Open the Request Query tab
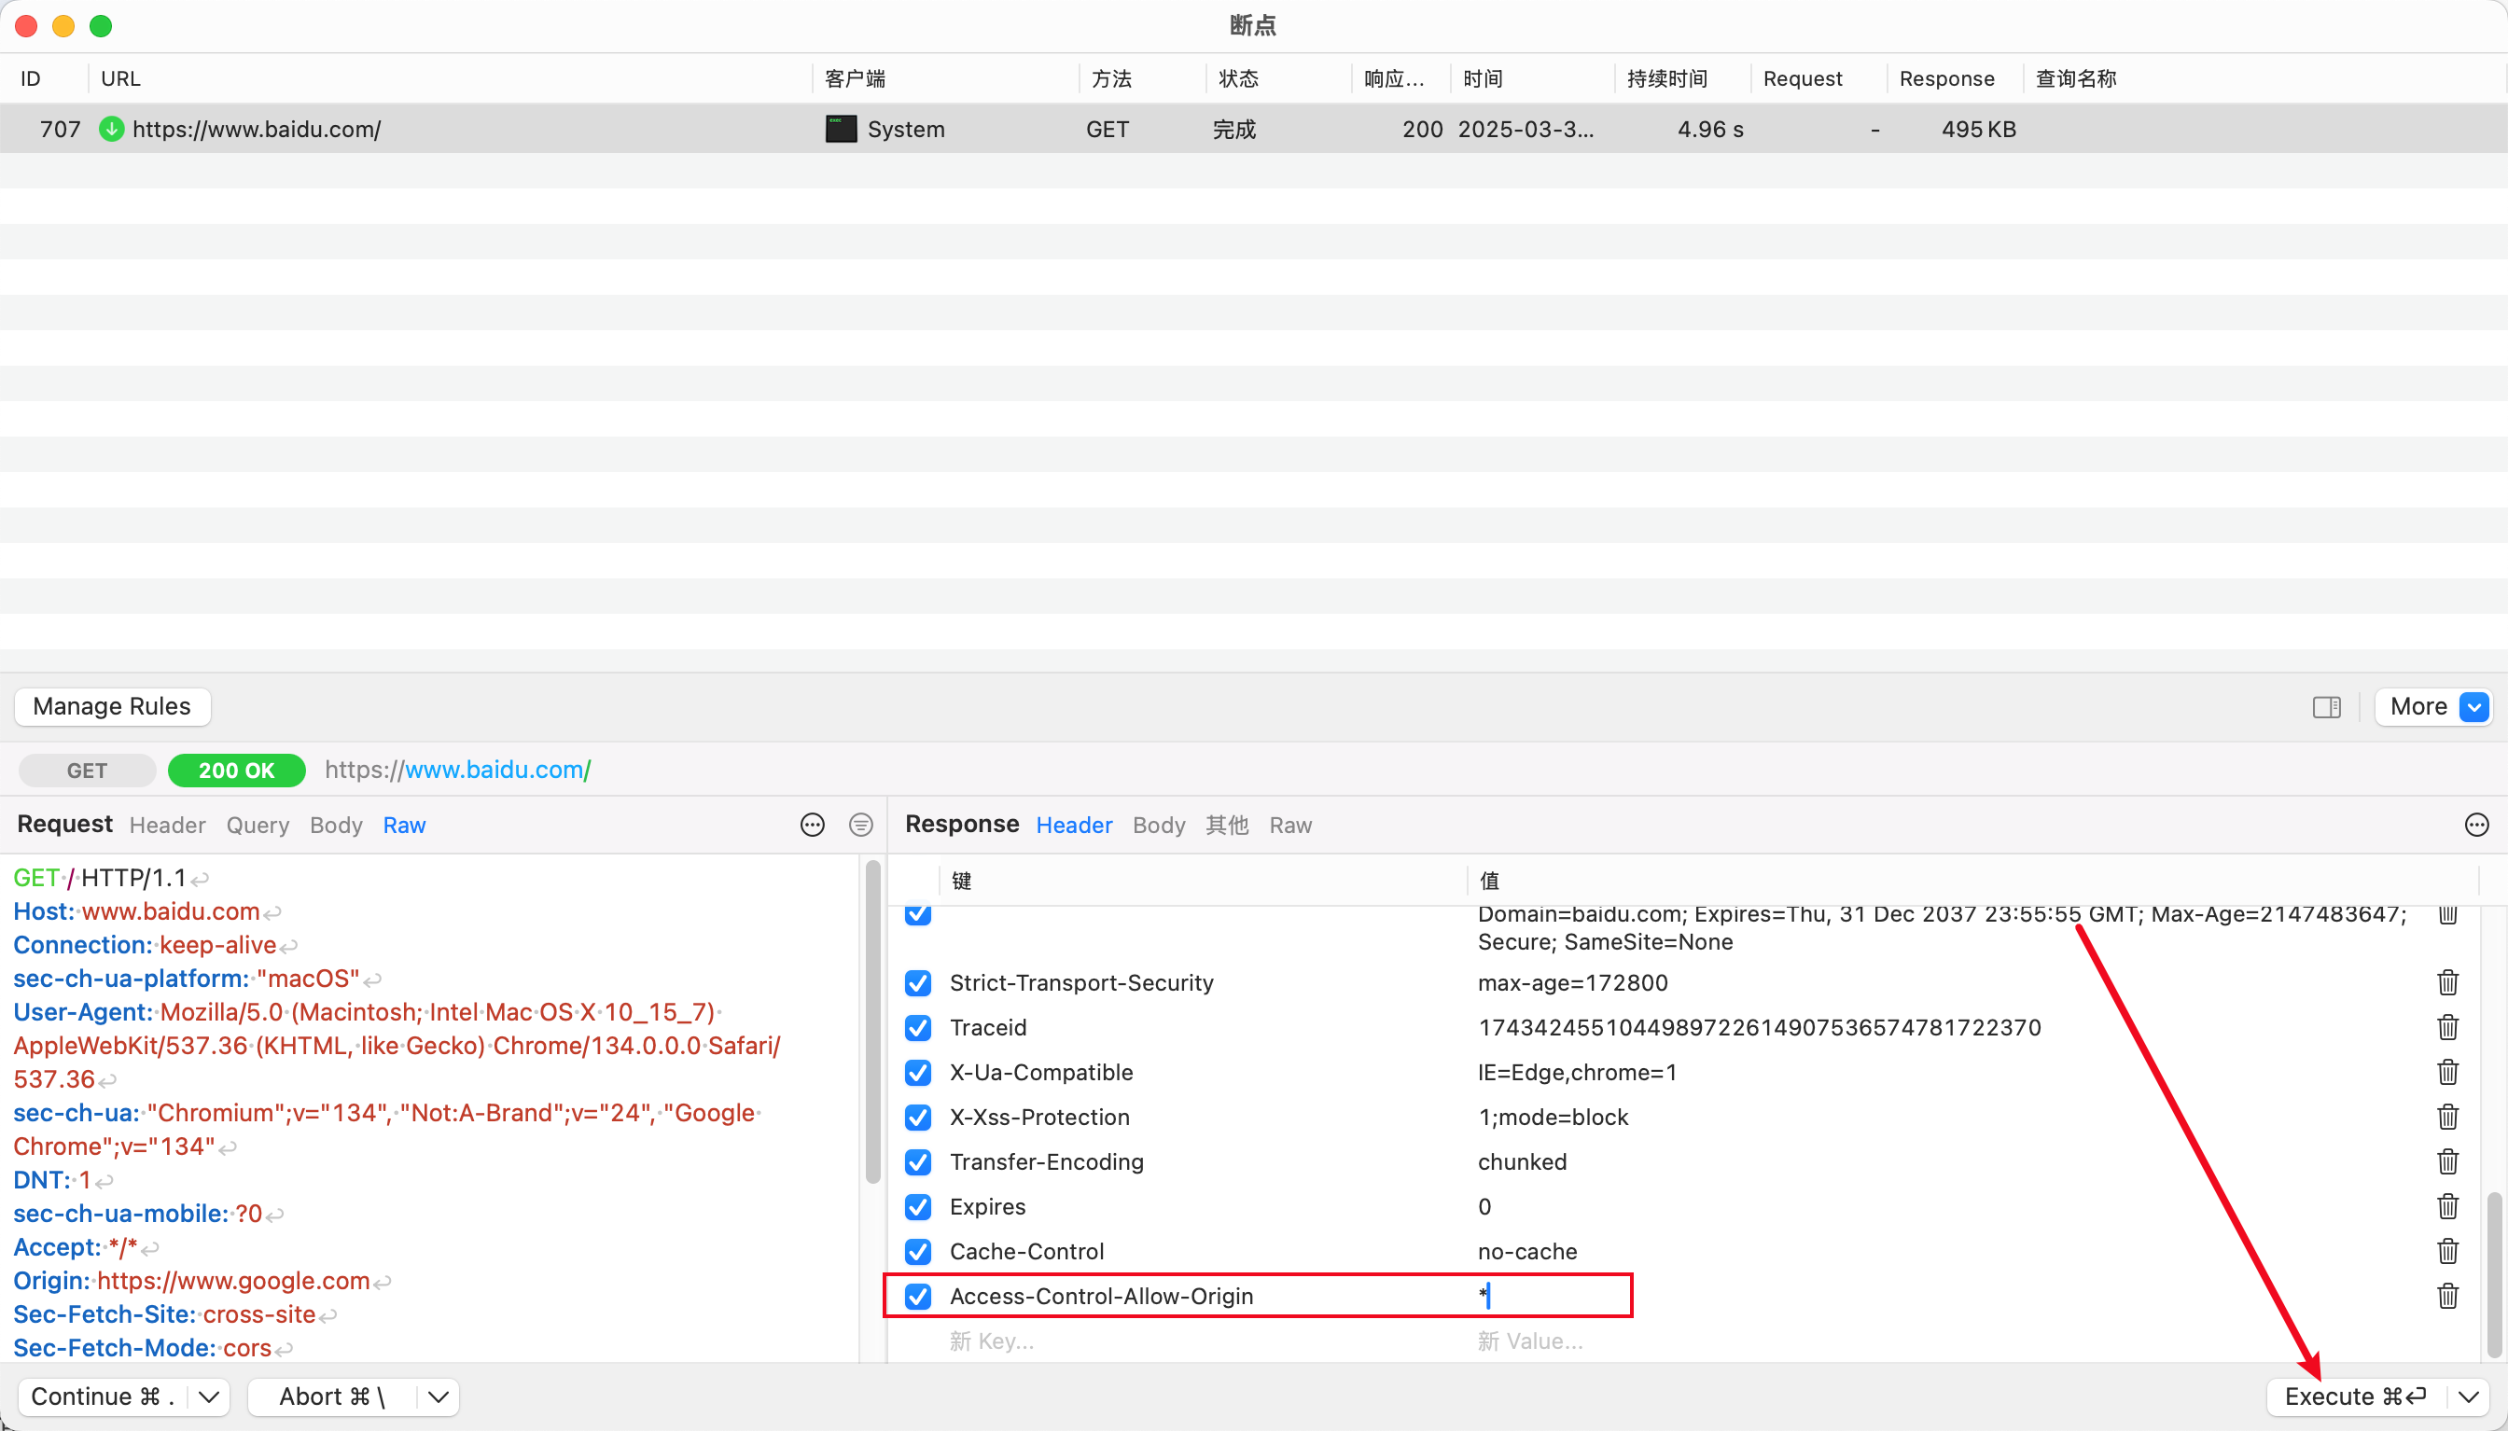Image resolution: width=2508 pixels, height=1431 pixels. tap(258, 826)
